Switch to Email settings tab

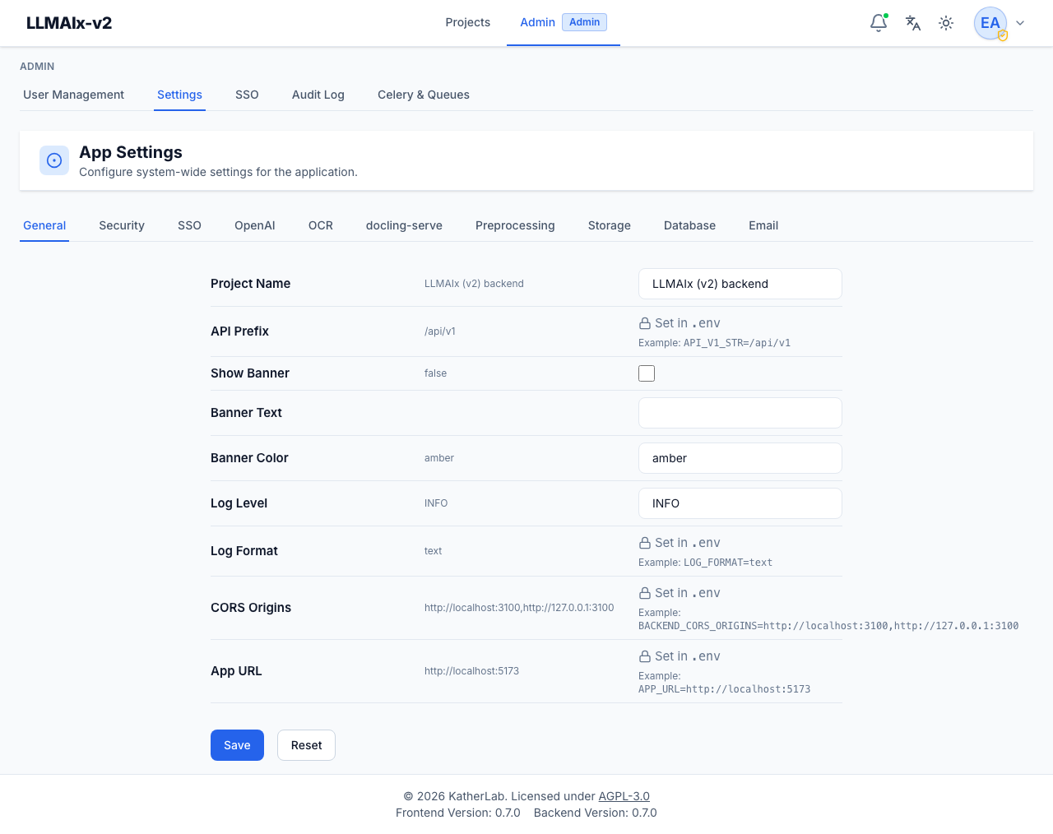click(x=763, y=225)
